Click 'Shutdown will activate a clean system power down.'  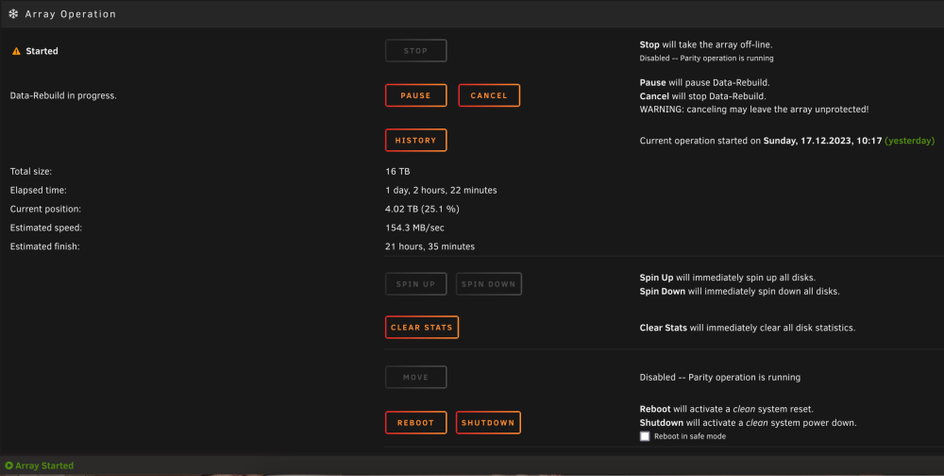(x=748, y=422)
